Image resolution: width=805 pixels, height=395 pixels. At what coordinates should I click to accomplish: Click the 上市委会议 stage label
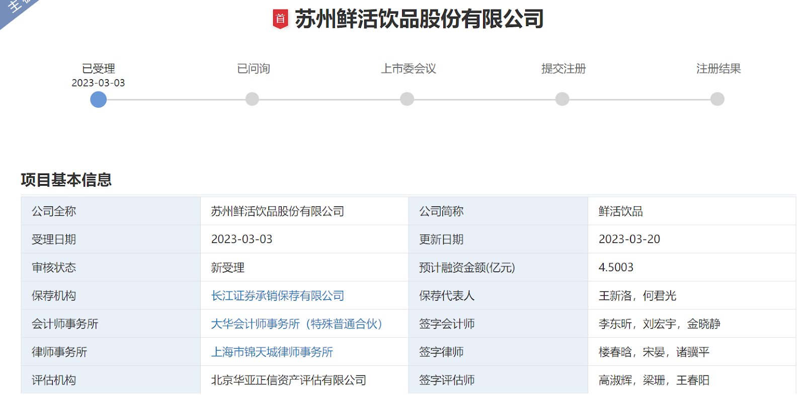(x=409, y=68)
